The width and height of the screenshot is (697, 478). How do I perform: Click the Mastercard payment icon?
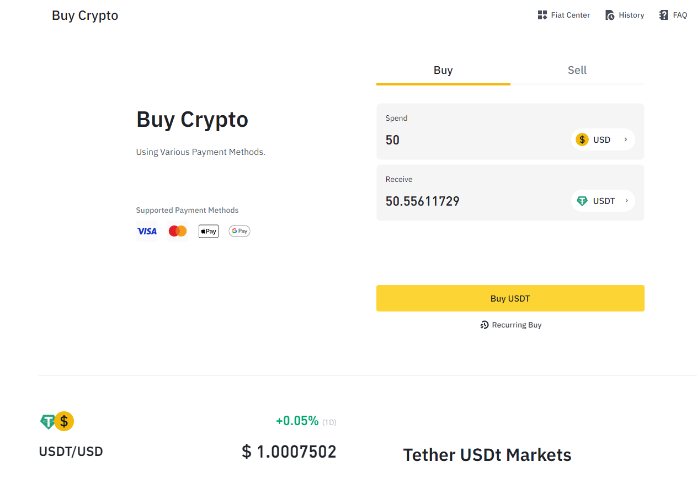point(178,232)
